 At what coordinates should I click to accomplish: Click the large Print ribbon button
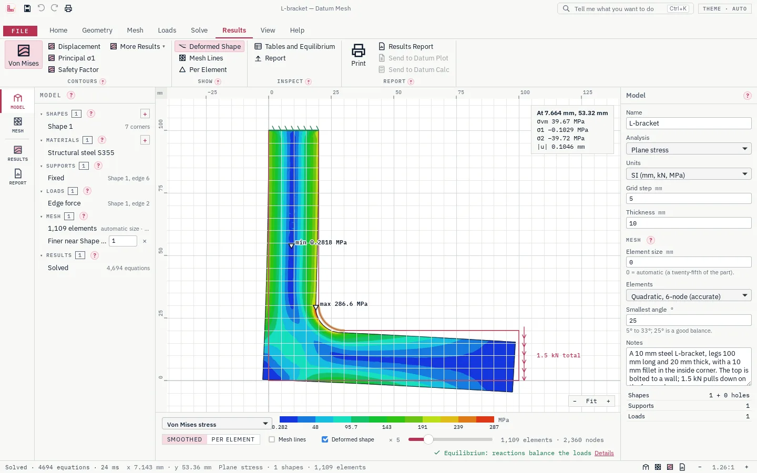click(359, 55)
